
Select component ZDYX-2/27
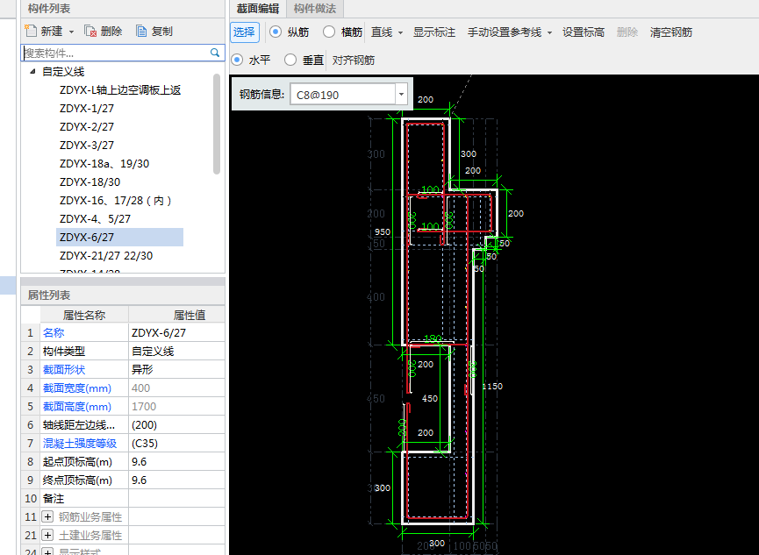pyautogui.click(x=87, y=127)
